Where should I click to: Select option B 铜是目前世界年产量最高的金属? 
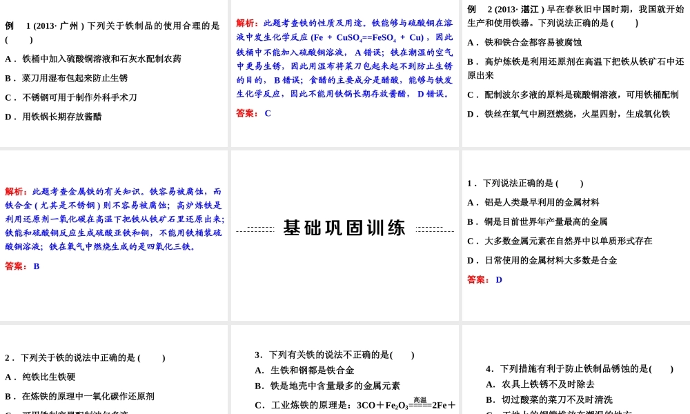[538, 221]
